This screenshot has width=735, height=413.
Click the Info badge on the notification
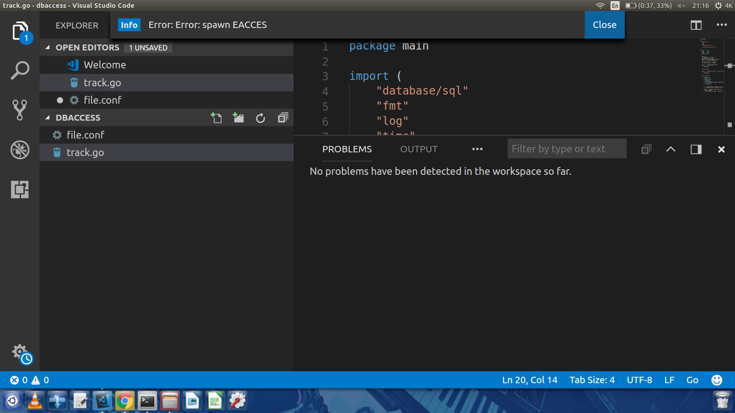(129, 25)
